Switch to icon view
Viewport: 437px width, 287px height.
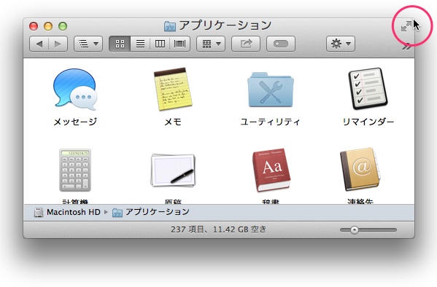coord(120,44)
